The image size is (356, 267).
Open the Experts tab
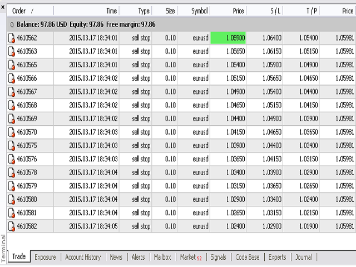click(277, 257)
